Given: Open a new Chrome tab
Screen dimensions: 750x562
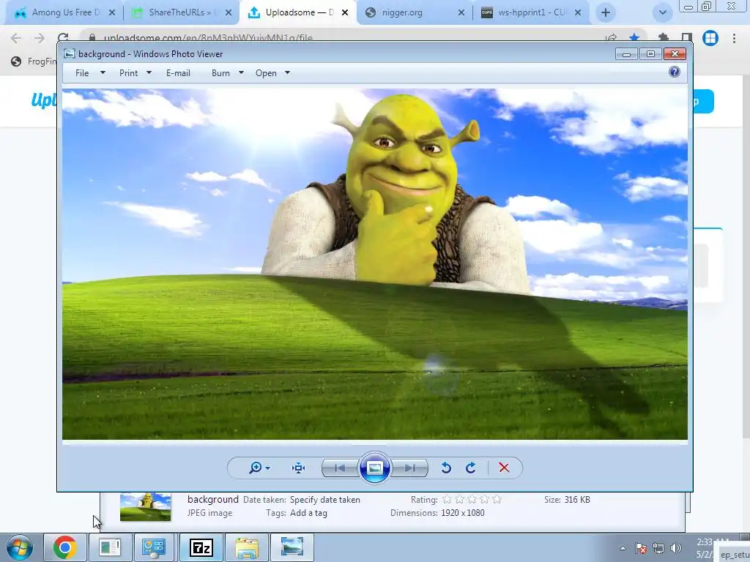Looking at the screenshot, I should [x=606, y=13].
